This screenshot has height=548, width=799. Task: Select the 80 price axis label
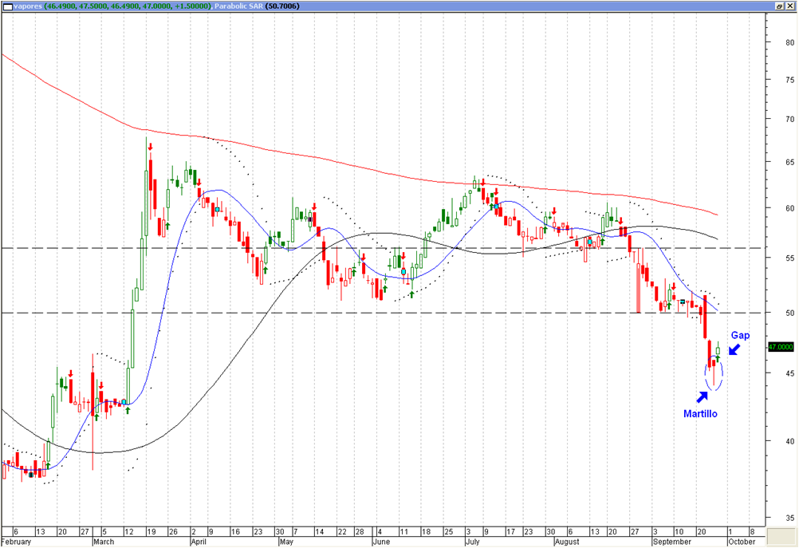789,42
